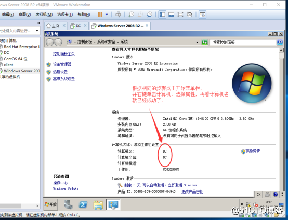Image resolution: width=288 pixels, height=220 pixels.
Task: Click the send Ctrl+Alt+Del toolbar icon
Action: [x=118, y=15]
